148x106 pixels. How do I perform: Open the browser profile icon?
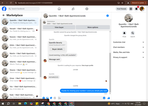point(128,3)
